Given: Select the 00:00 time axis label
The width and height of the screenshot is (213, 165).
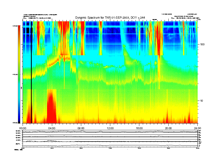Looking at the screenshot, I should [x=23, y=128].
